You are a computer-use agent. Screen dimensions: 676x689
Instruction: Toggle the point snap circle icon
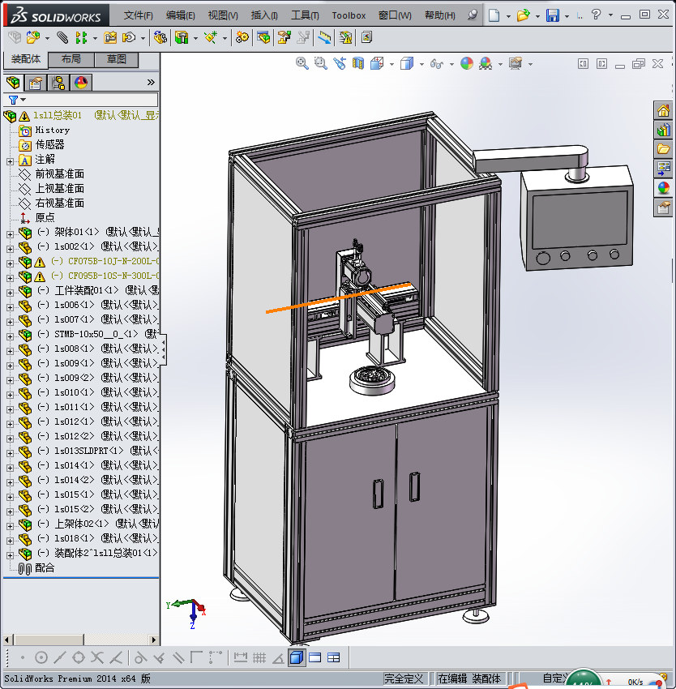click(41, 657)
